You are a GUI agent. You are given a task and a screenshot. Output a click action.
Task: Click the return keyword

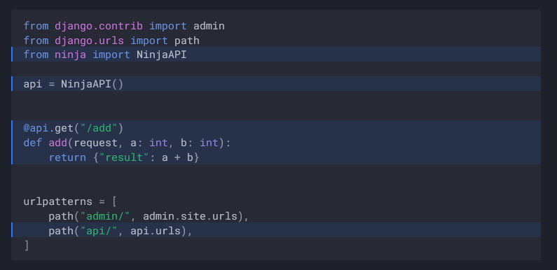67,157
